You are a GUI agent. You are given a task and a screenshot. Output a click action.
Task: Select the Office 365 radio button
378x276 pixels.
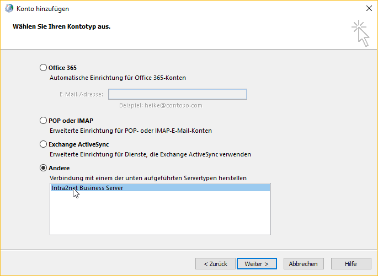coord(43,68)
